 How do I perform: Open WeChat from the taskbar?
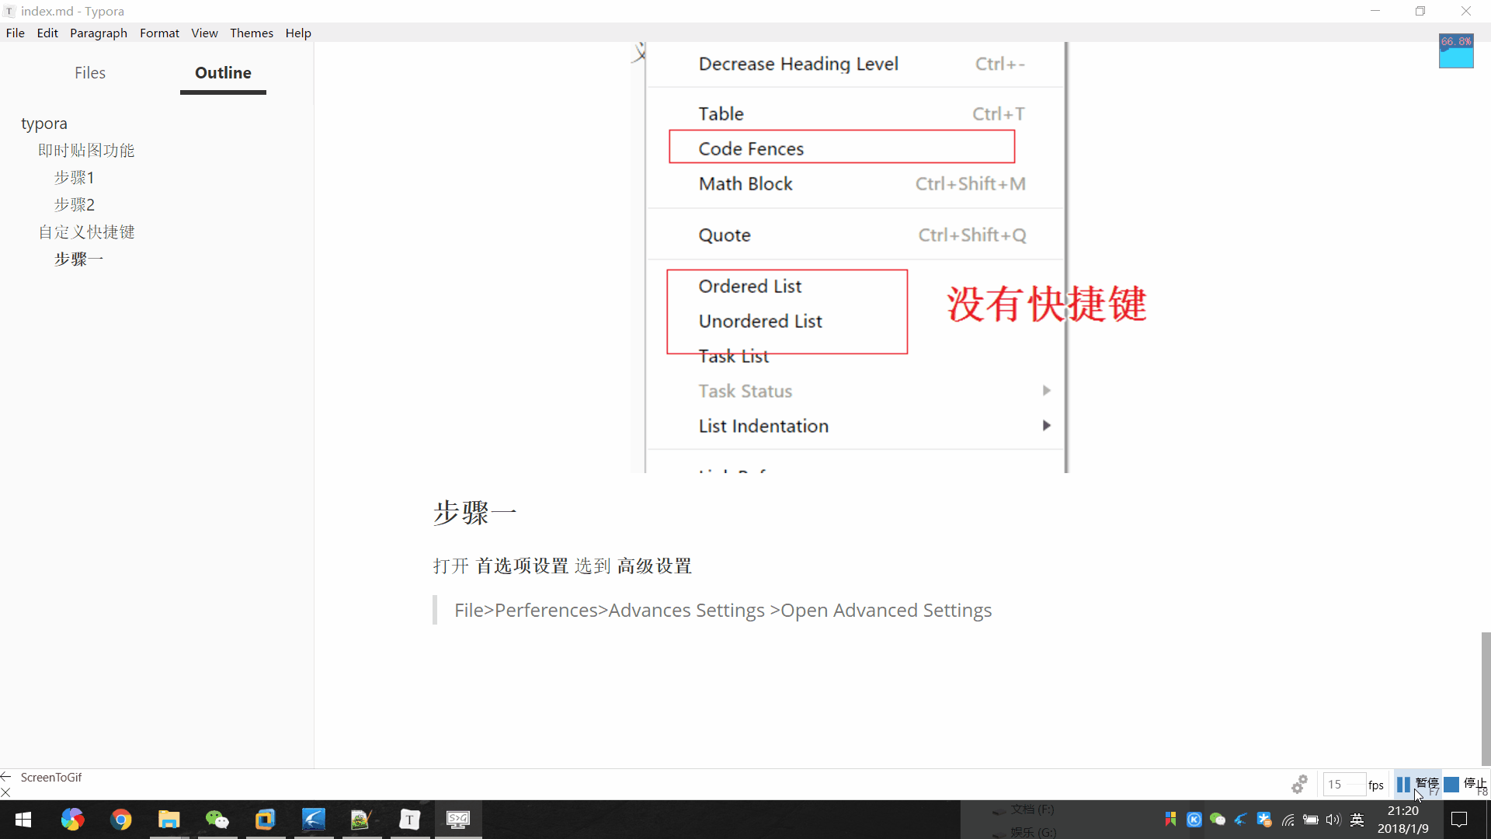pos(217,820)
